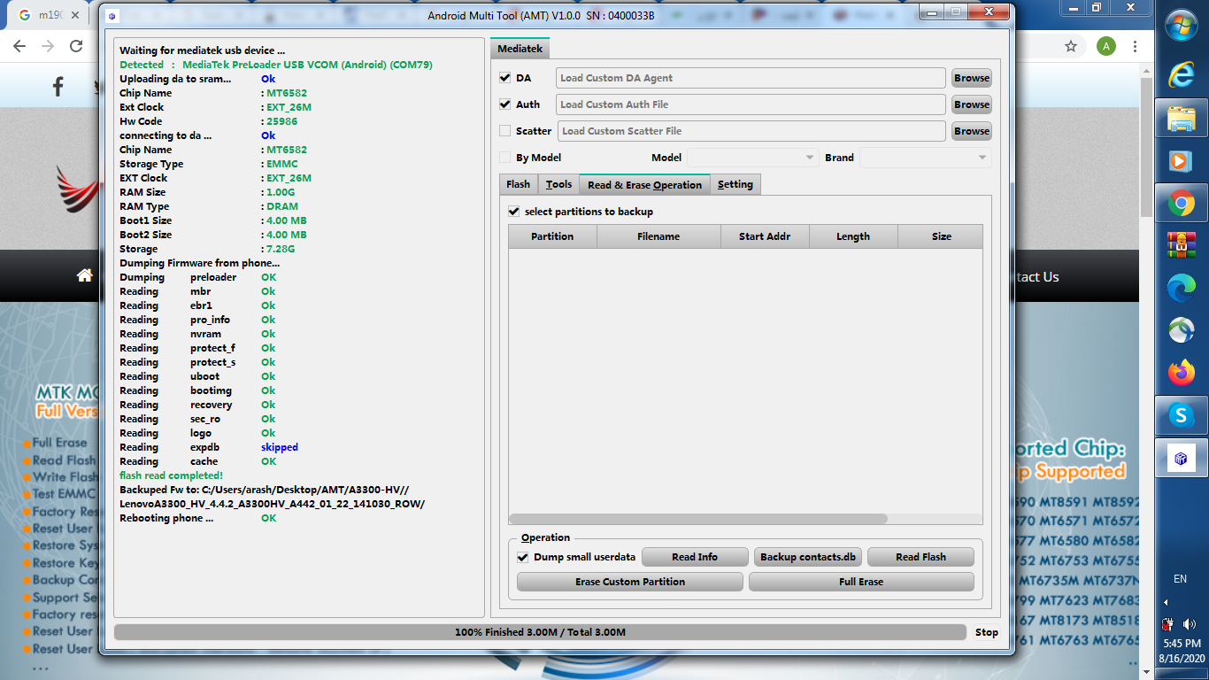Show hidden system tray icons
Image resolution: width=1209 pixels, height=680 pixels.
[x=1166, y=602]
